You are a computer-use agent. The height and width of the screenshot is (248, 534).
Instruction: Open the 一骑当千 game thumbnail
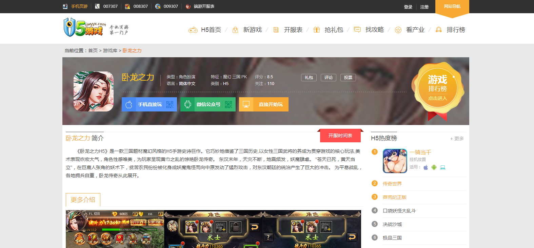[395, 161]
